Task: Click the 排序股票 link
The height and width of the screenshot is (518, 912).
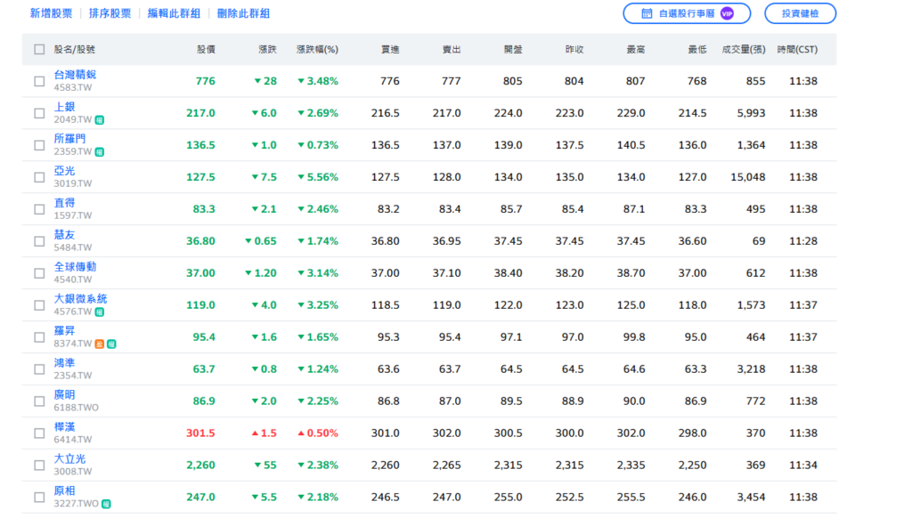Action: 110,13
